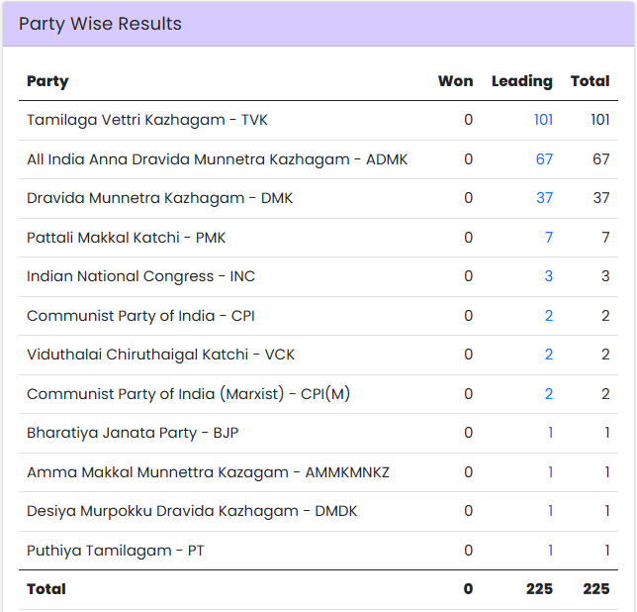Click ADMK total value 67
Screen dimensions: 637x612
(x=600, y=159)
